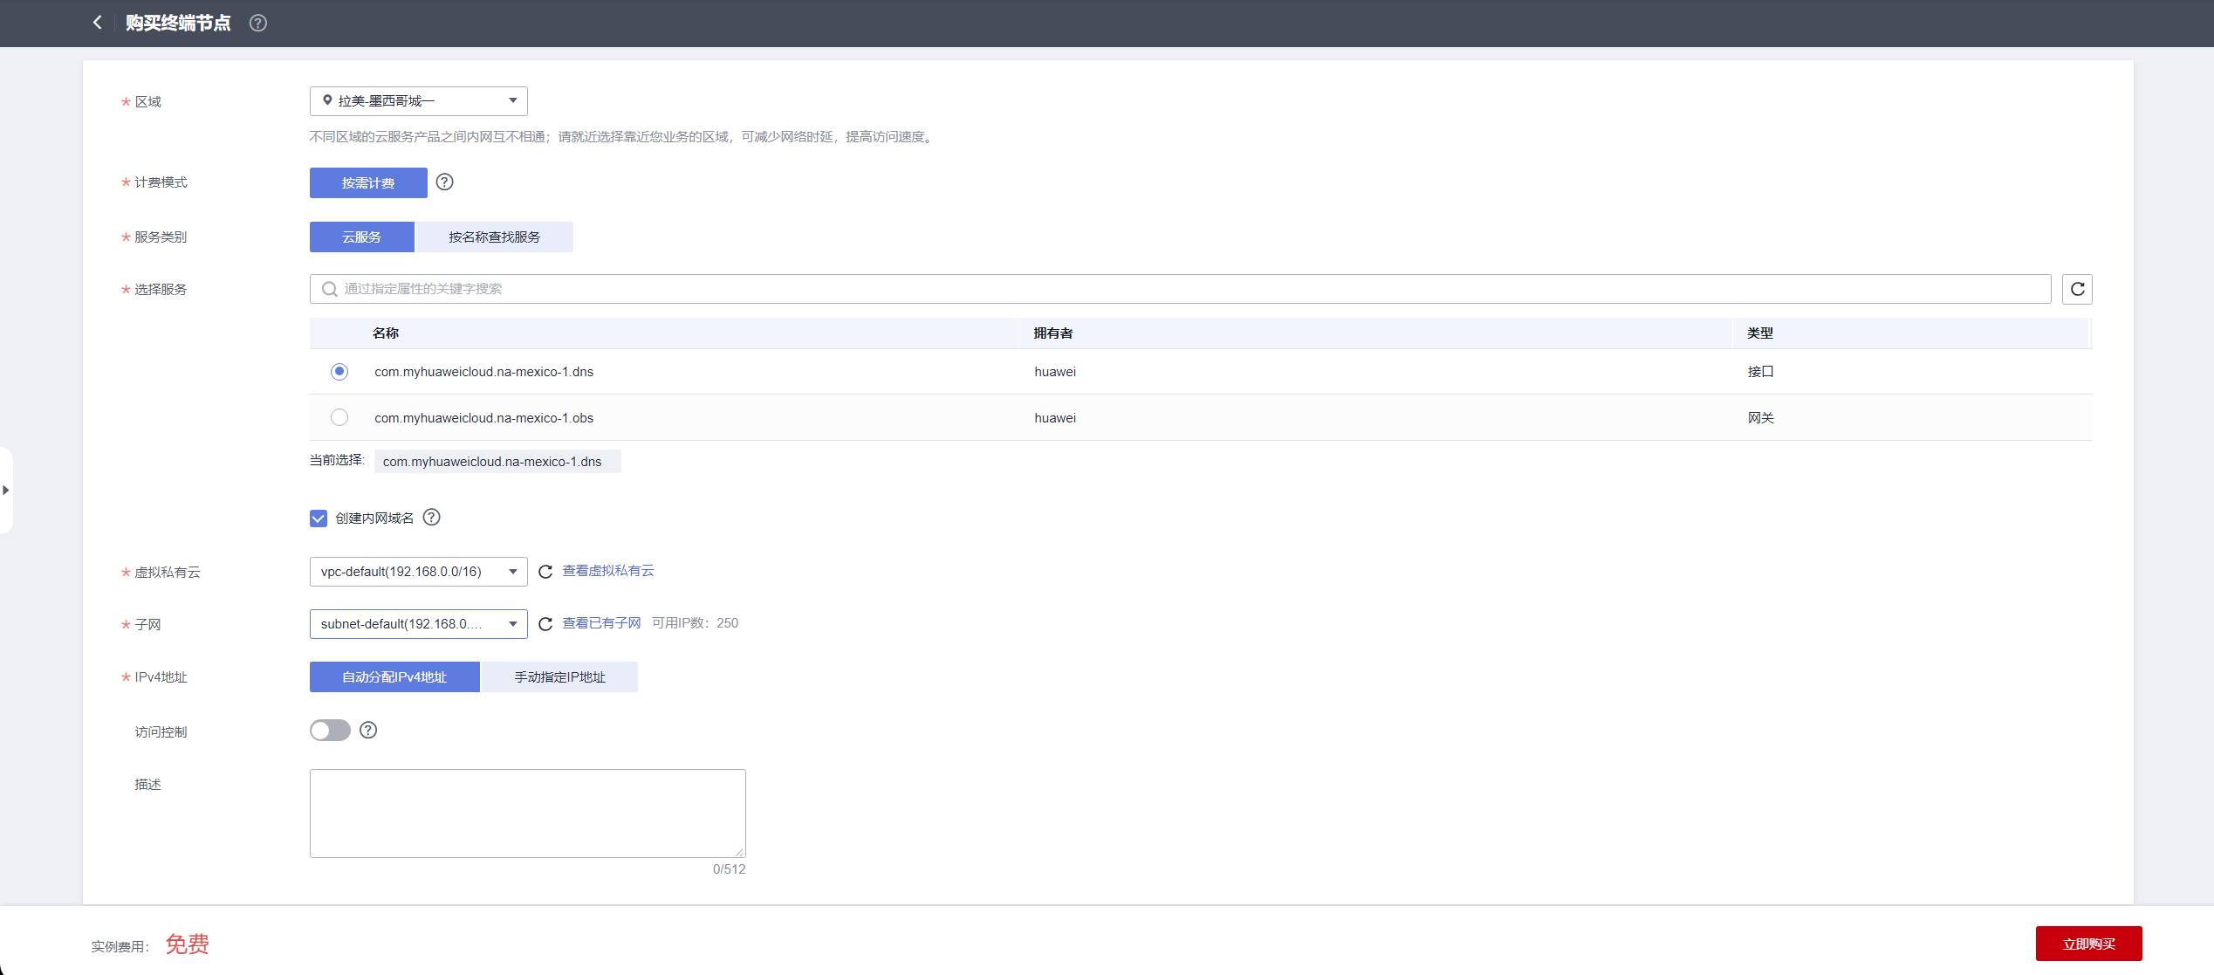Click help icon next to 按需计费
The width and height of the screenshot is (2214, 975).
point(444,182)
